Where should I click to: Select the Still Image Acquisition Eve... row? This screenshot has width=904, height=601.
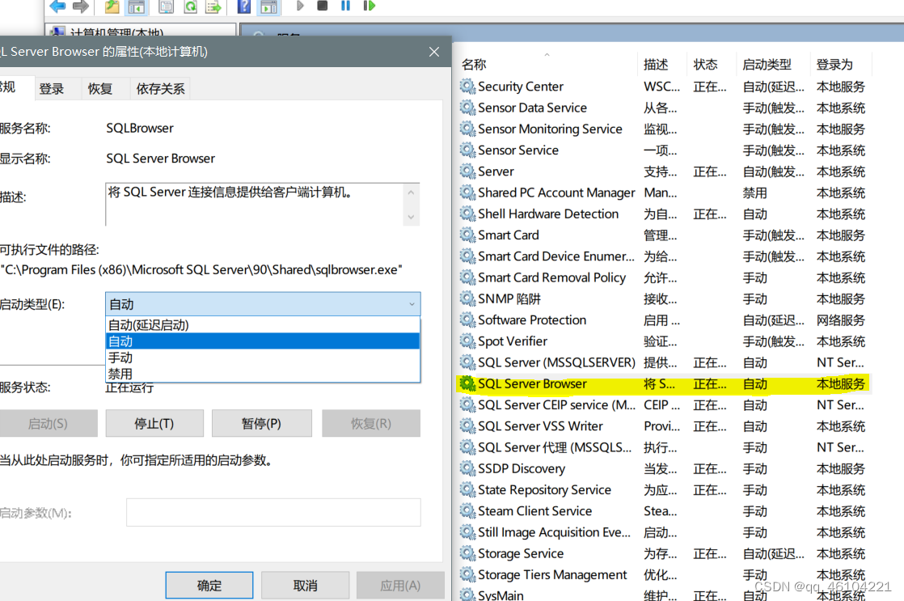coord(664,532)
